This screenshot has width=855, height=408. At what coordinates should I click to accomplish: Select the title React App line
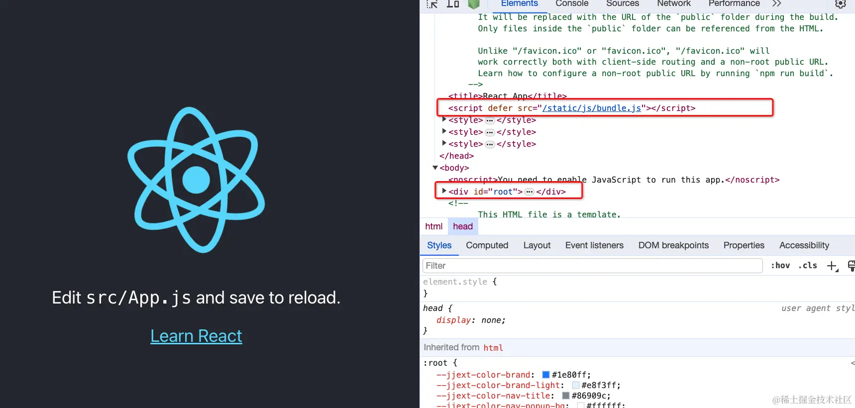point(507,96)
